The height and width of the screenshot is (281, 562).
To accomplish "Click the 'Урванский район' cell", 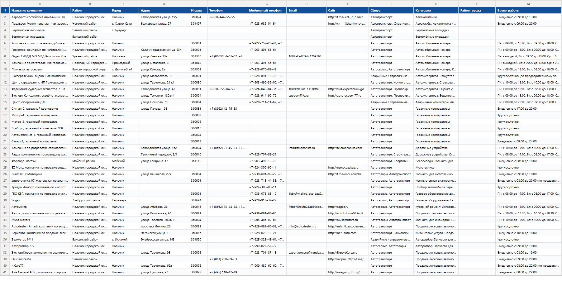I will tap(90, 56).
